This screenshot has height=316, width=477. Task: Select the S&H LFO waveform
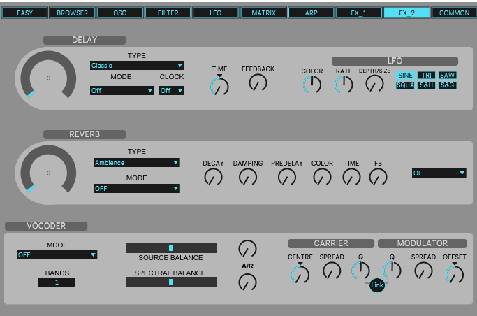click(426, 85)
